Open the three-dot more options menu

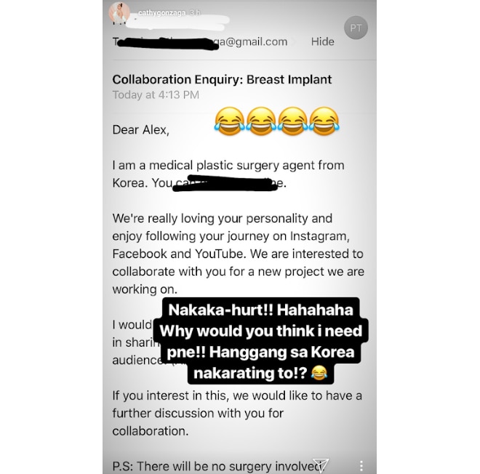(361, 465)
